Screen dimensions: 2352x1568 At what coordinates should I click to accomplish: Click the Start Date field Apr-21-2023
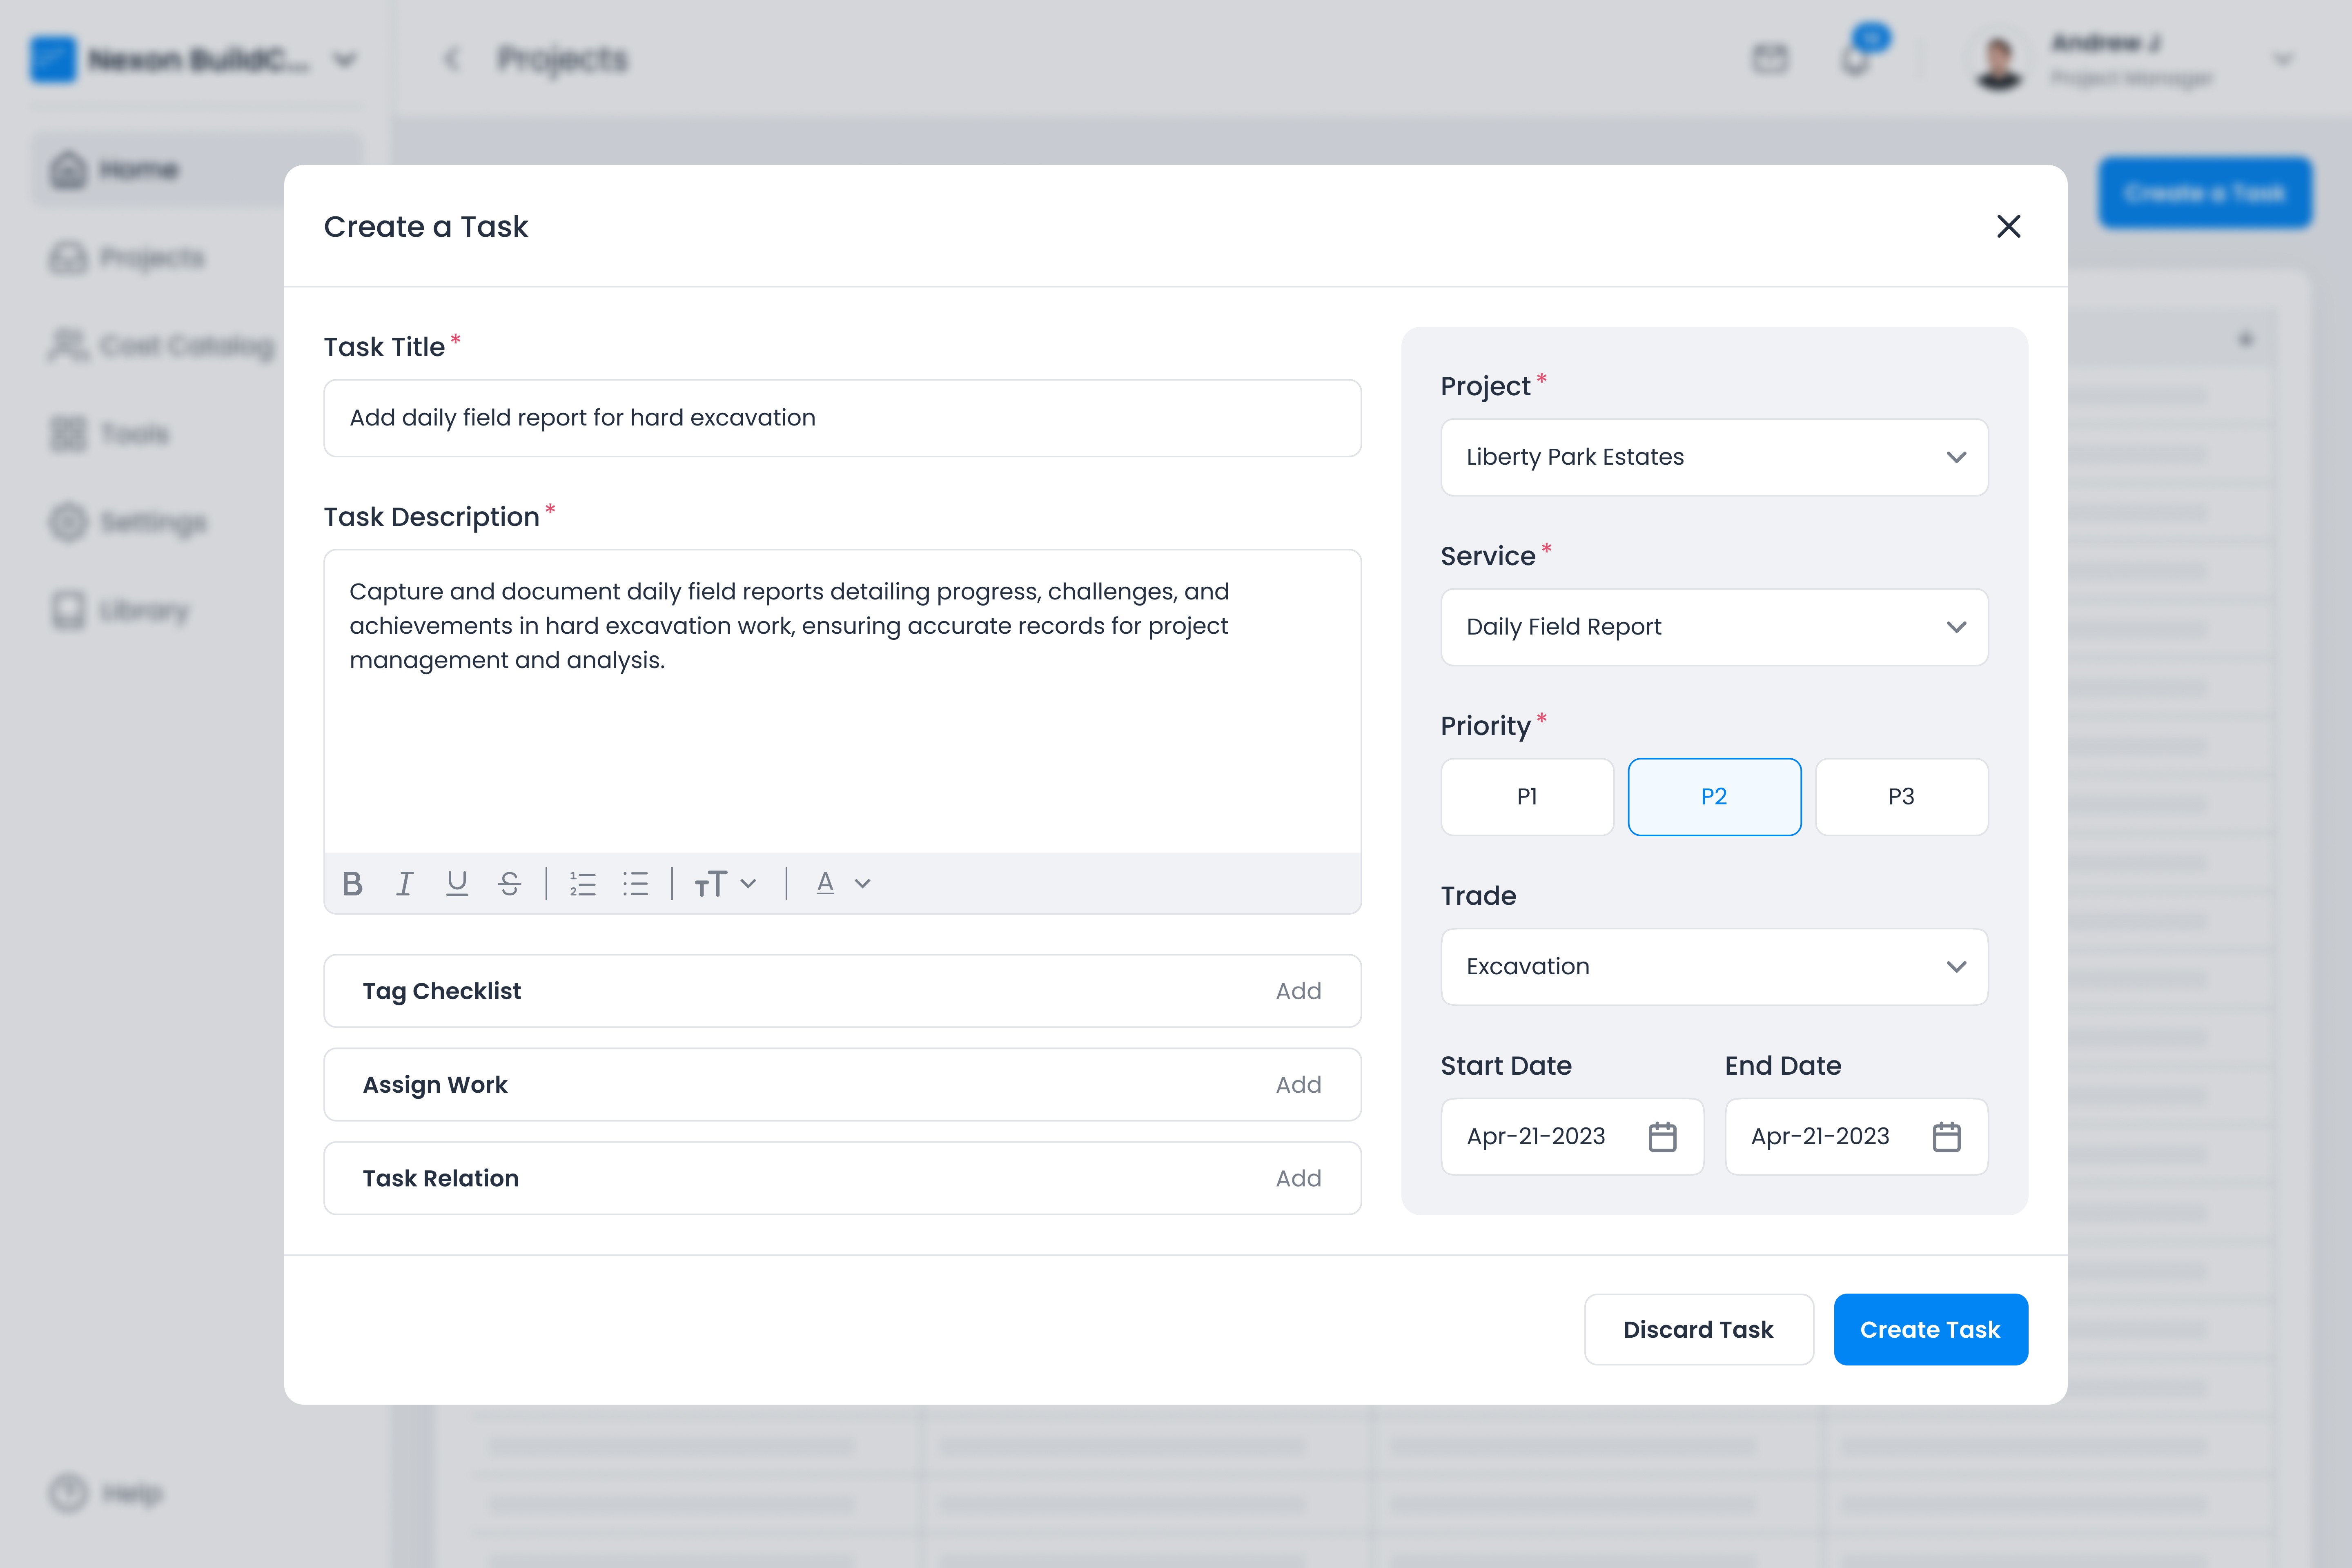coord(1572,1137)
